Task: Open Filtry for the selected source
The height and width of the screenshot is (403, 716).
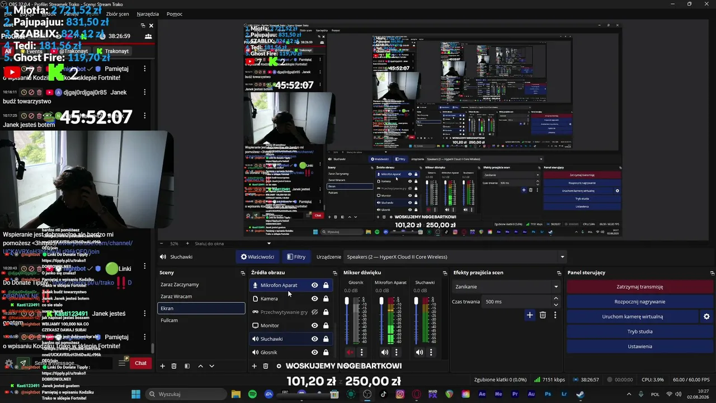Action: [x=296, y=257]
